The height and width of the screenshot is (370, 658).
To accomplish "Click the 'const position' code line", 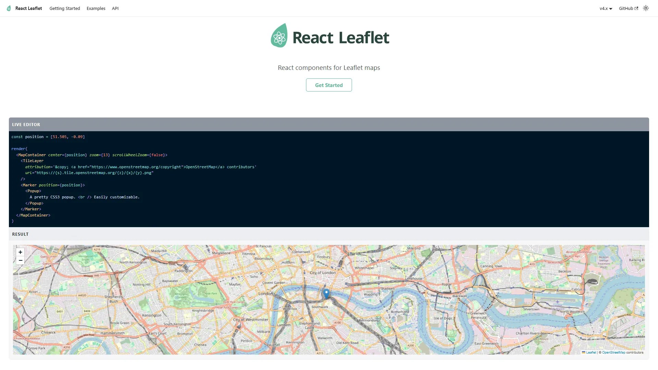I will (48, 137).
